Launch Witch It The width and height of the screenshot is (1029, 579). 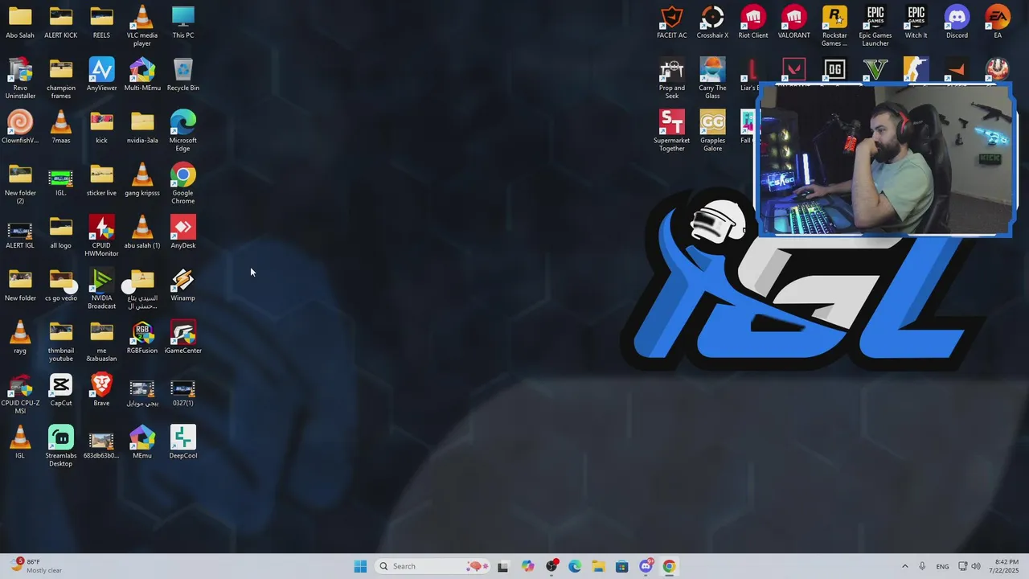pyautogui.click(x=916, y=23)
